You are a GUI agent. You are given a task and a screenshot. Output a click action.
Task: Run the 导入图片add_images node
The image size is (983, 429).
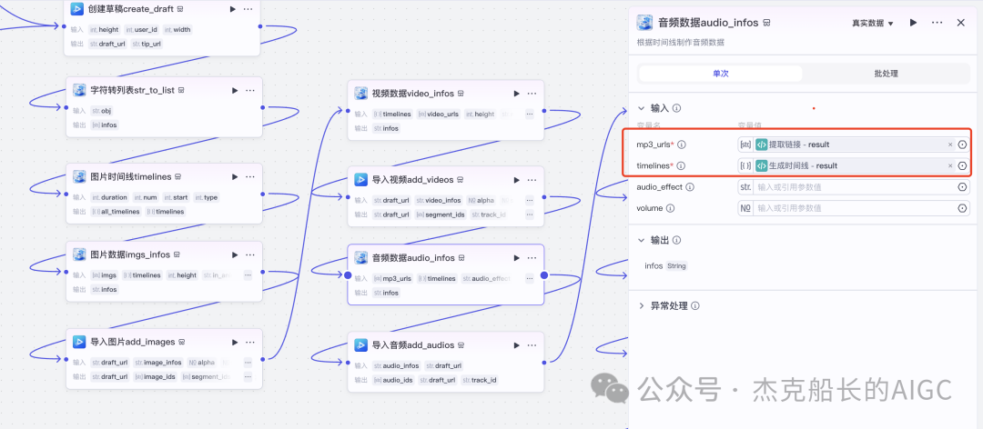[x=235, y=342]
